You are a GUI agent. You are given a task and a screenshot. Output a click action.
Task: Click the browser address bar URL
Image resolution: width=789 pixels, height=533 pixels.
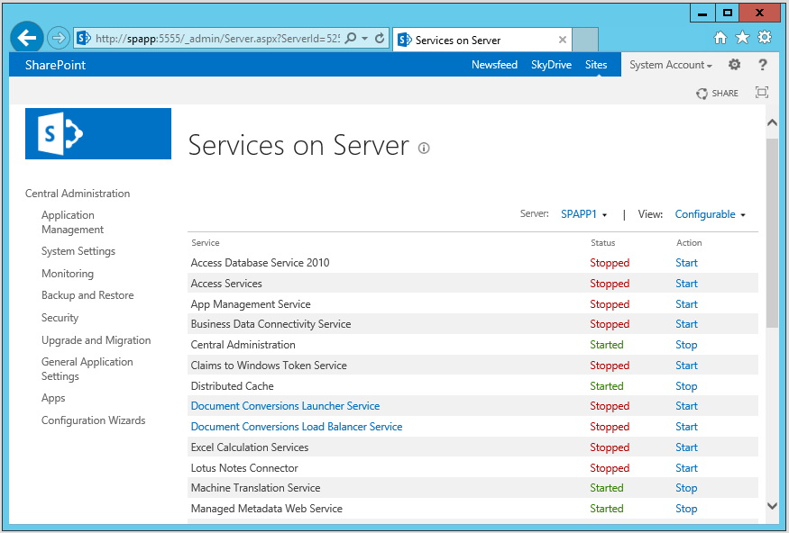(x=217, y=38)
